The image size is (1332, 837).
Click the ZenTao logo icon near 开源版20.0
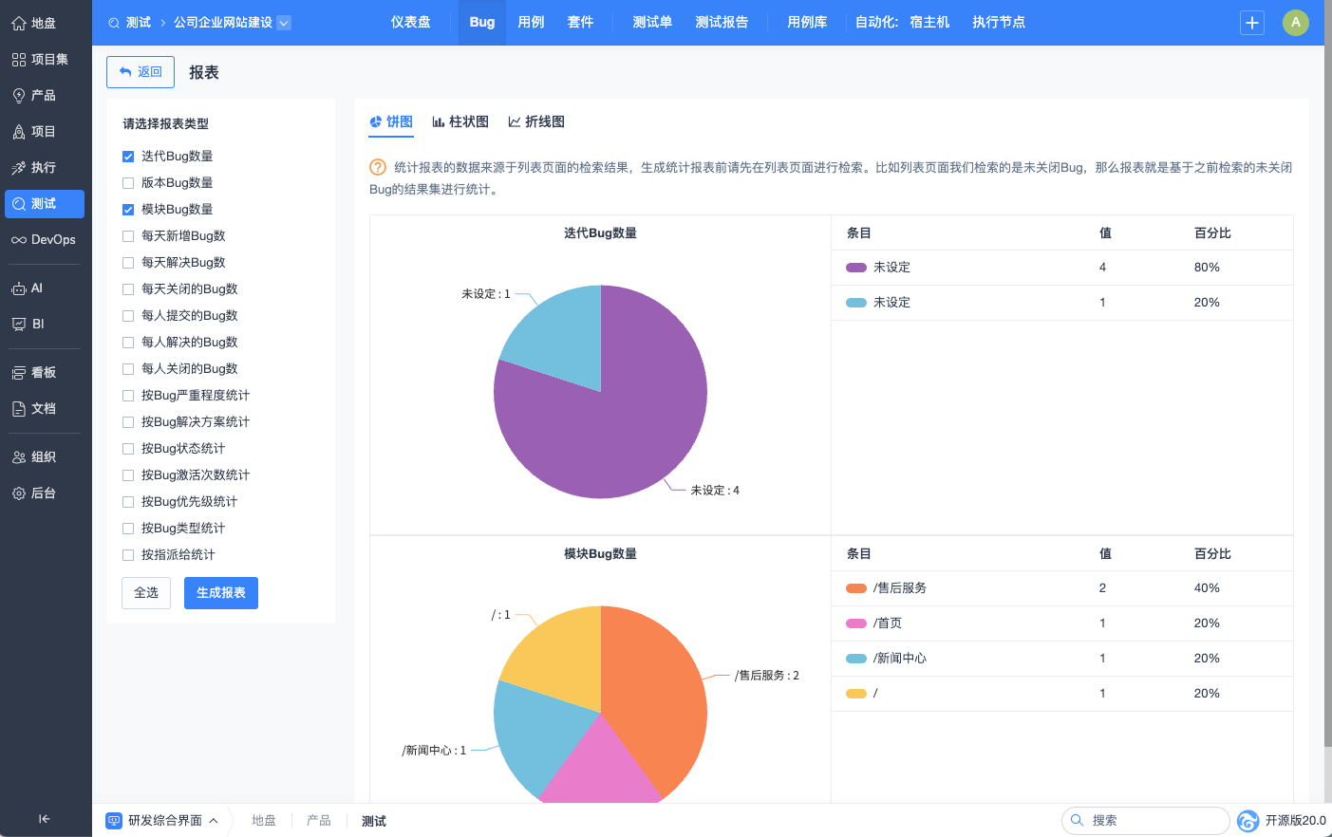point(1248,820)
